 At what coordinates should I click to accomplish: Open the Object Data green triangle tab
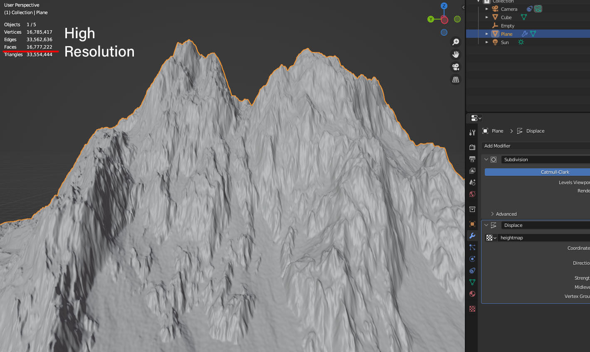point(472,282)
